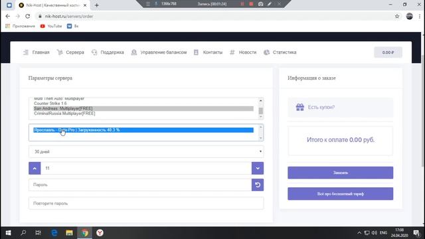The image size is (425, 239).
Task: Open the Статистика menu item
Action: (280, 52)
